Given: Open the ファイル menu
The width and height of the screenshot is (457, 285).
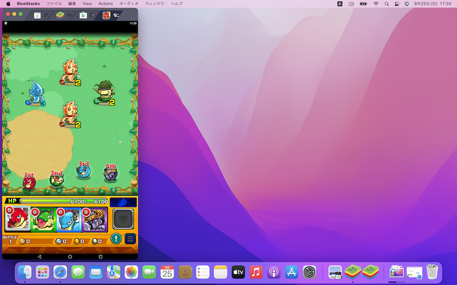Looking at the screenshot, I should pyautogui.click(x=54, y=3).
